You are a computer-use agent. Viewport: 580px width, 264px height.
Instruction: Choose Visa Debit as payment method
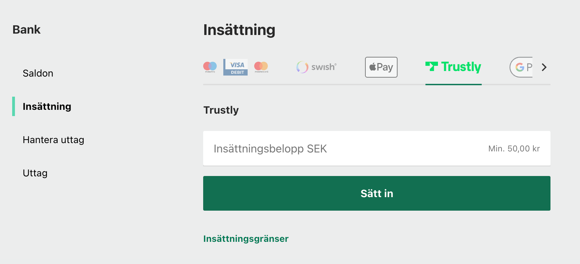(235, 67)
